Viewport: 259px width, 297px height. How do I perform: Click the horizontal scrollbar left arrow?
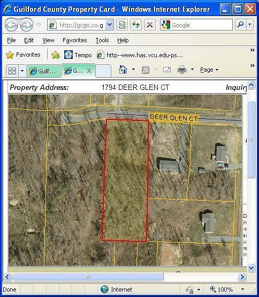[x=7, y=277]
